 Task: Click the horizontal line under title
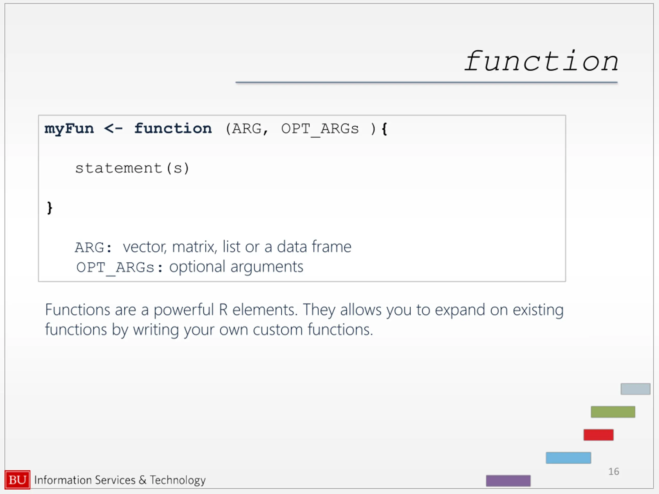[426, 83]
